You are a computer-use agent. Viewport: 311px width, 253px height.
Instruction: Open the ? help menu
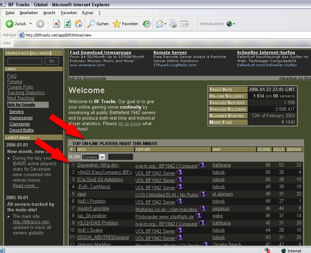pyautogui.click(x=100, y=13)
